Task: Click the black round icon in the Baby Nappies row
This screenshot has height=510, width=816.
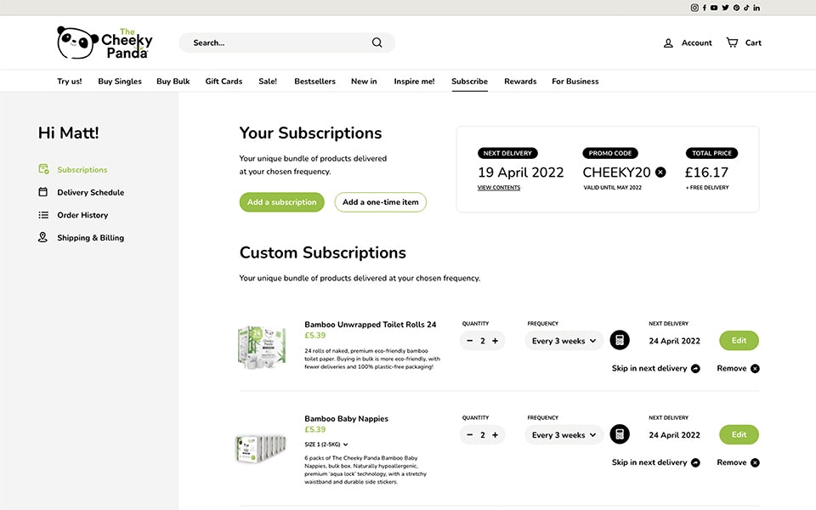Action: (x=620, y=434)
